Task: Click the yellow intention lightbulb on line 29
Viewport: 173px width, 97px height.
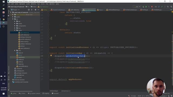Action: [51, 56]
